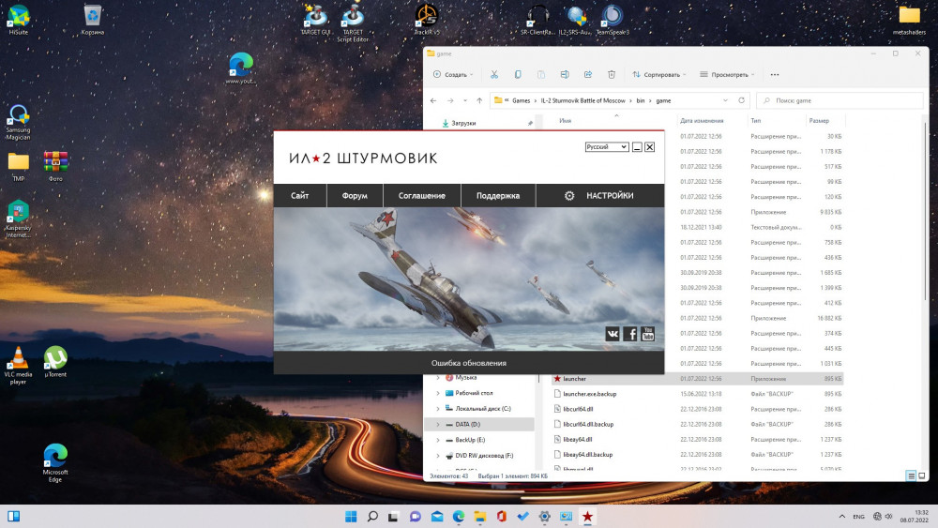Image resolution: width=938 pixels, height=528 pixels.
Task: Select the HiSuite desktop icon
Action: (19, 19)
